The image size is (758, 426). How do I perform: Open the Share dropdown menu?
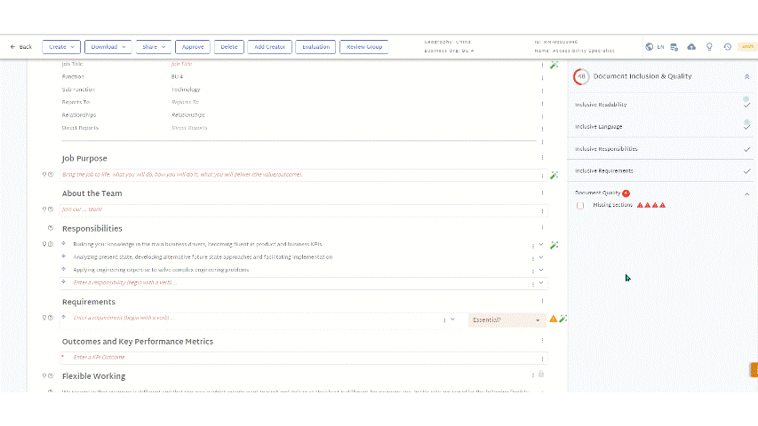pyautogui.click(x=154, y=47)
